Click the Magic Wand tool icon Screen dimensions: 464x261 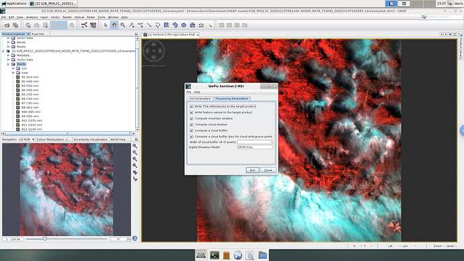(210, 26)
